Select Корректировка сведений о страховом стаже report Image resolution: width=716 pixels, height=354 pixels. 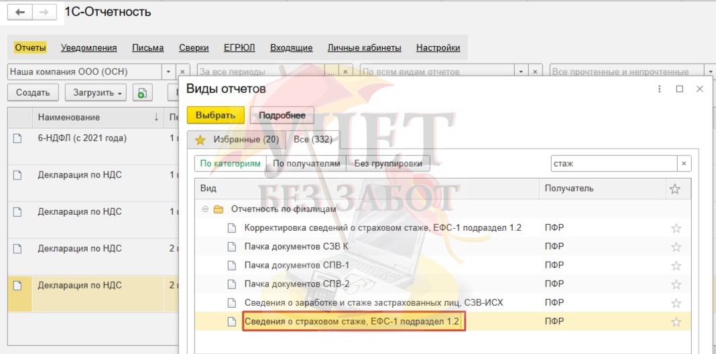[x=383, y=228]
